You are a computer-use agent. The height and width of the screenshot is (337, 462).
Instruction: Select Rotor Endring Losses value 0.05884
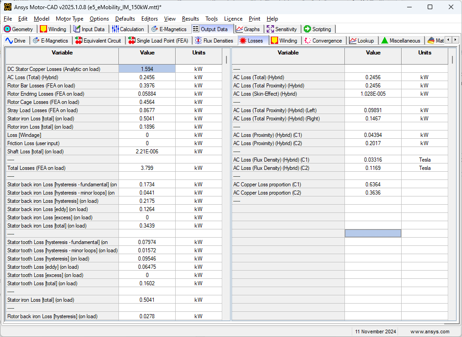147,94
